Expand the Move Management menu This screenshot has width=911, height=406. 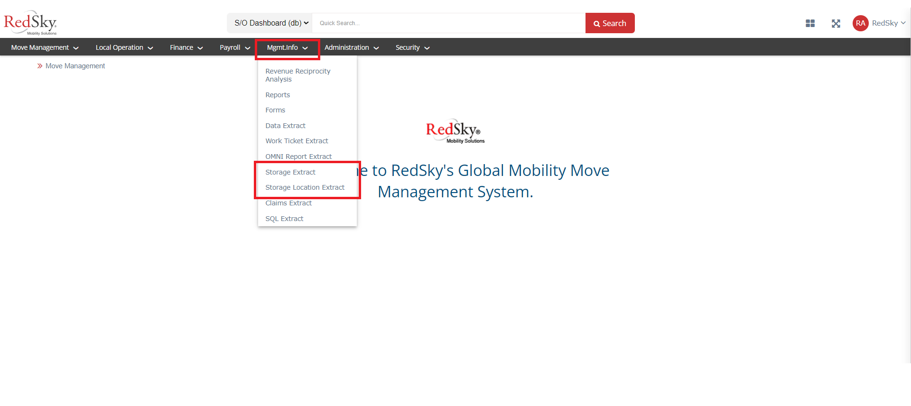[45, 47]
